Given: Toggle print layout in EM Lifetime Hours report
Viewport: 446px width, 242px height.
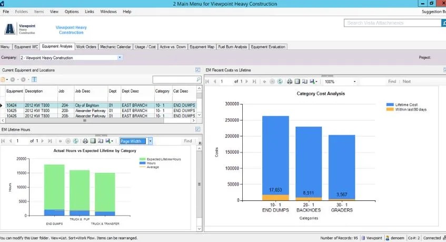Looking at the screenshot, I should 93,141.
